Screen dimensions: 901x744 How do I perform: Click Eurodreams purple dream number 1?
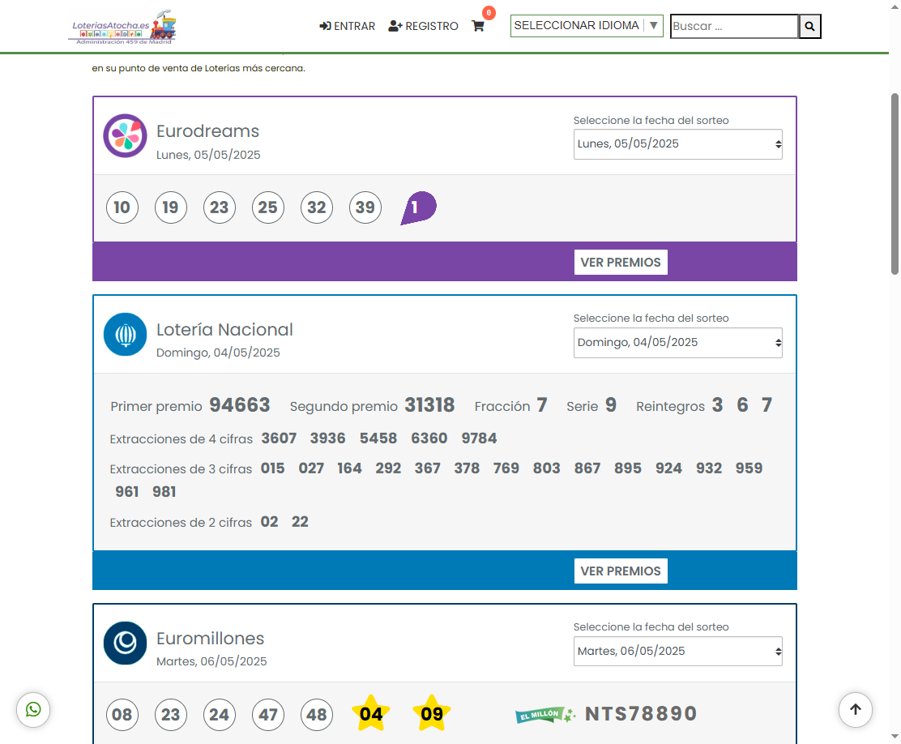[418, 207]
